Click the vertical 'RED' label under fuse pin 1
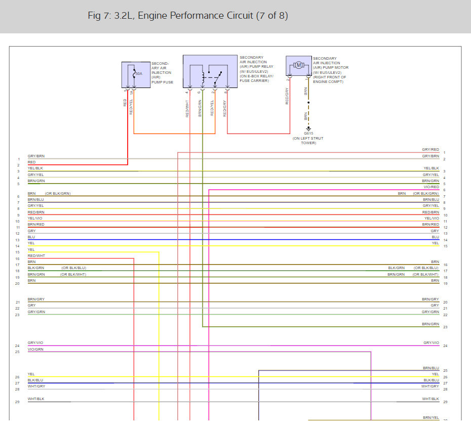 pos(125,103)
